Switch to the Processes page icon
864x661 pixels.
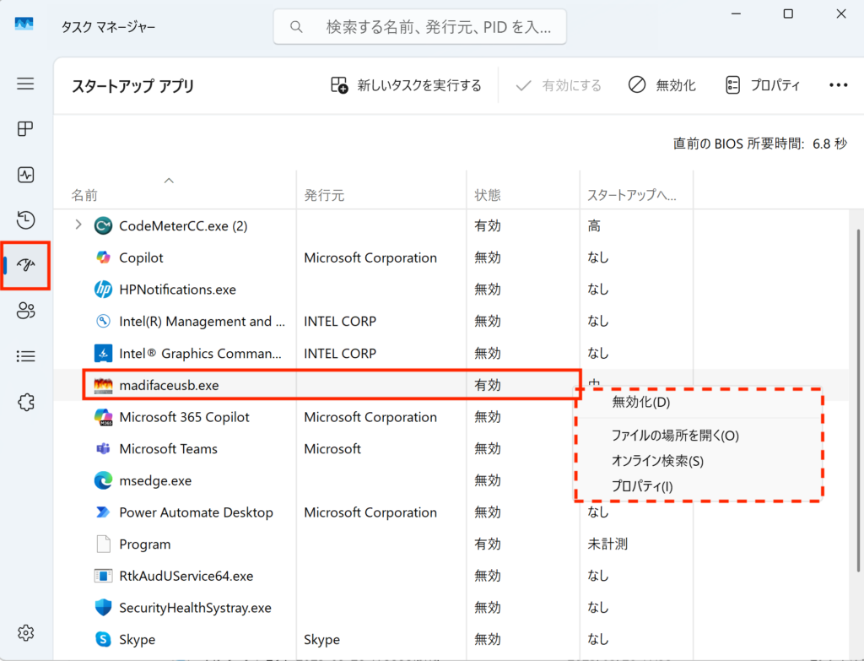25,129
